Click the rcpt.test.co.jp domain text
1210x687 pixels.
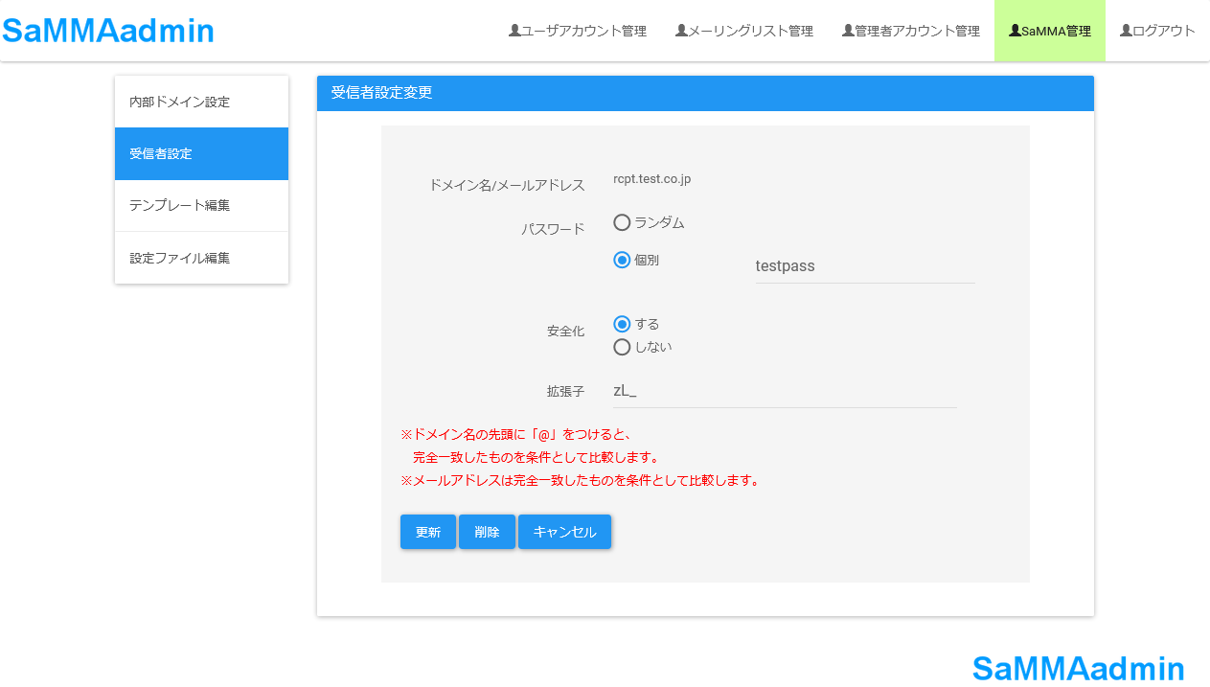pyautogui.click(x=651, y=179)
